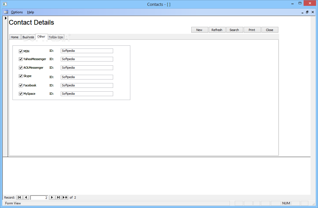The image size is (318, 208).
Task: Select the Facebook ID field
Action: point(87,86)
